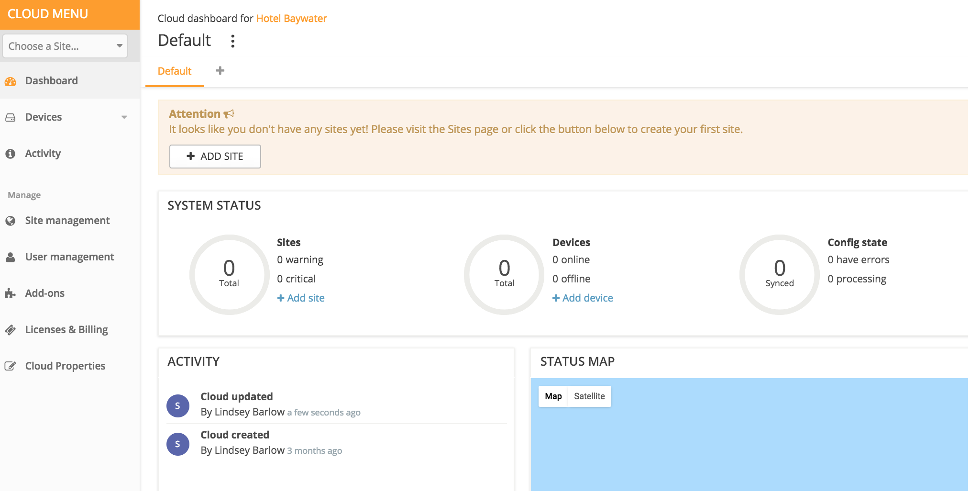Image resolution: width=970 pixels, height=494 pixels.
Task: Click the Cloud updated activity entry
Action: pyautogui.click(x=337, y=404)
